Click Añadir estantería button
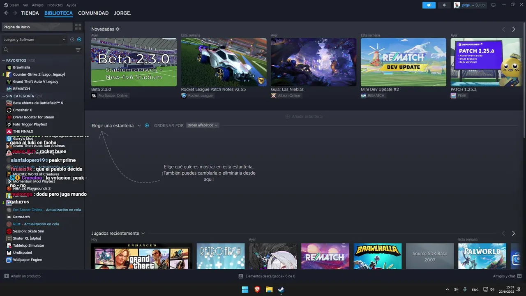The width and height of the screenshot is (526, 296). (x=304, y=116)
